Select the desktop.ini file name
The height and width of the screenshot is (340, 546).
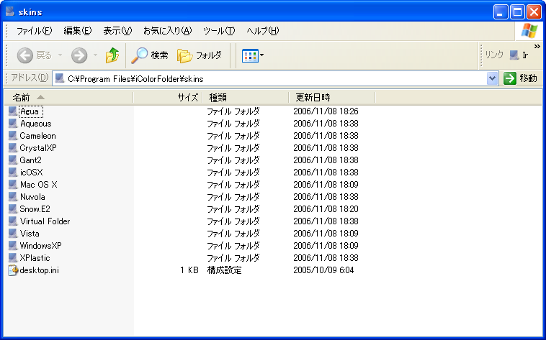(x=40, y=270)
